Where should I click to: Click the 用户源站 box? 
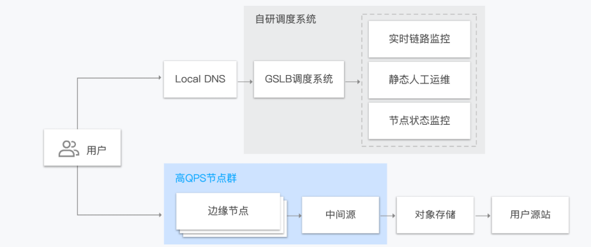coord(530,215)
